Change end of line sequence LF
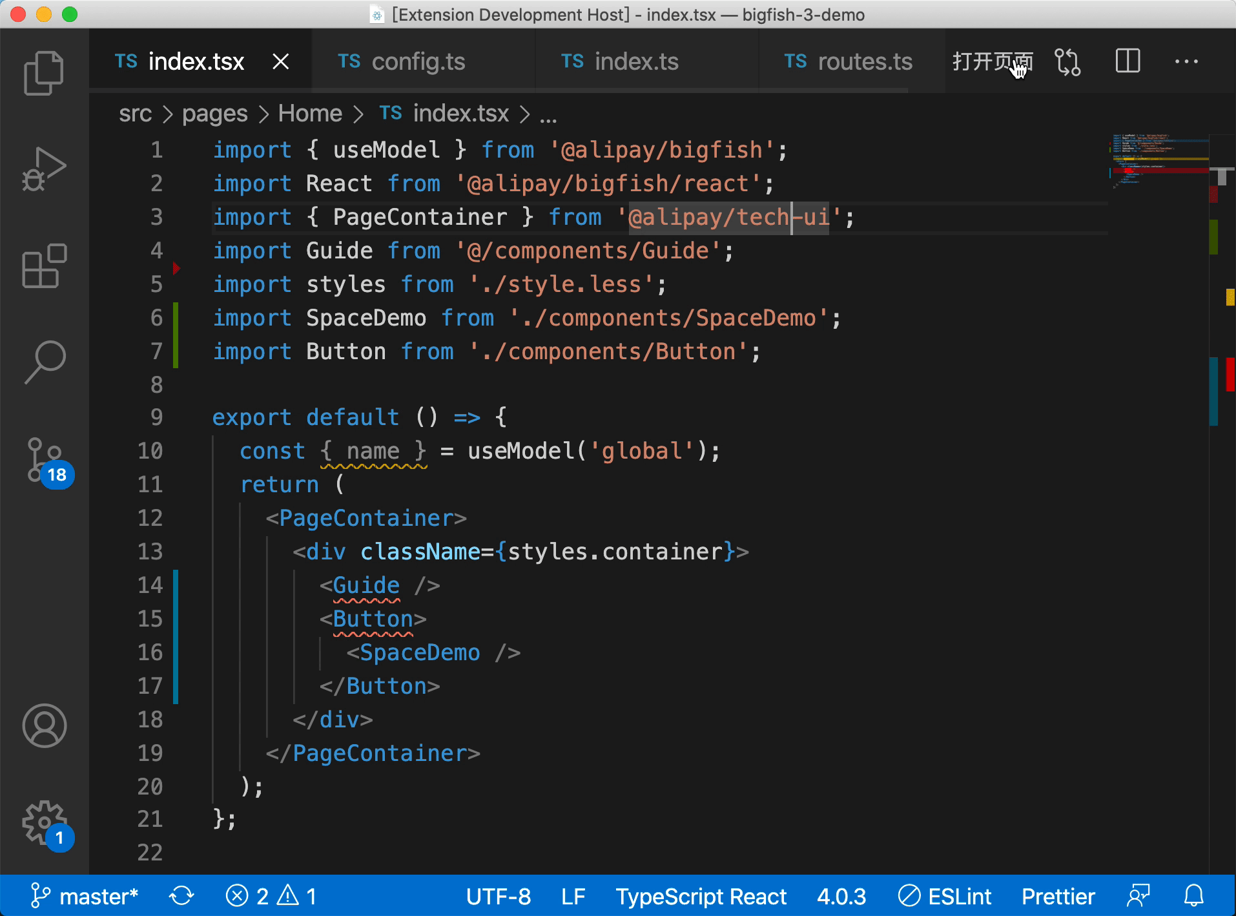1236x916 pixels. tap(573, 896)
